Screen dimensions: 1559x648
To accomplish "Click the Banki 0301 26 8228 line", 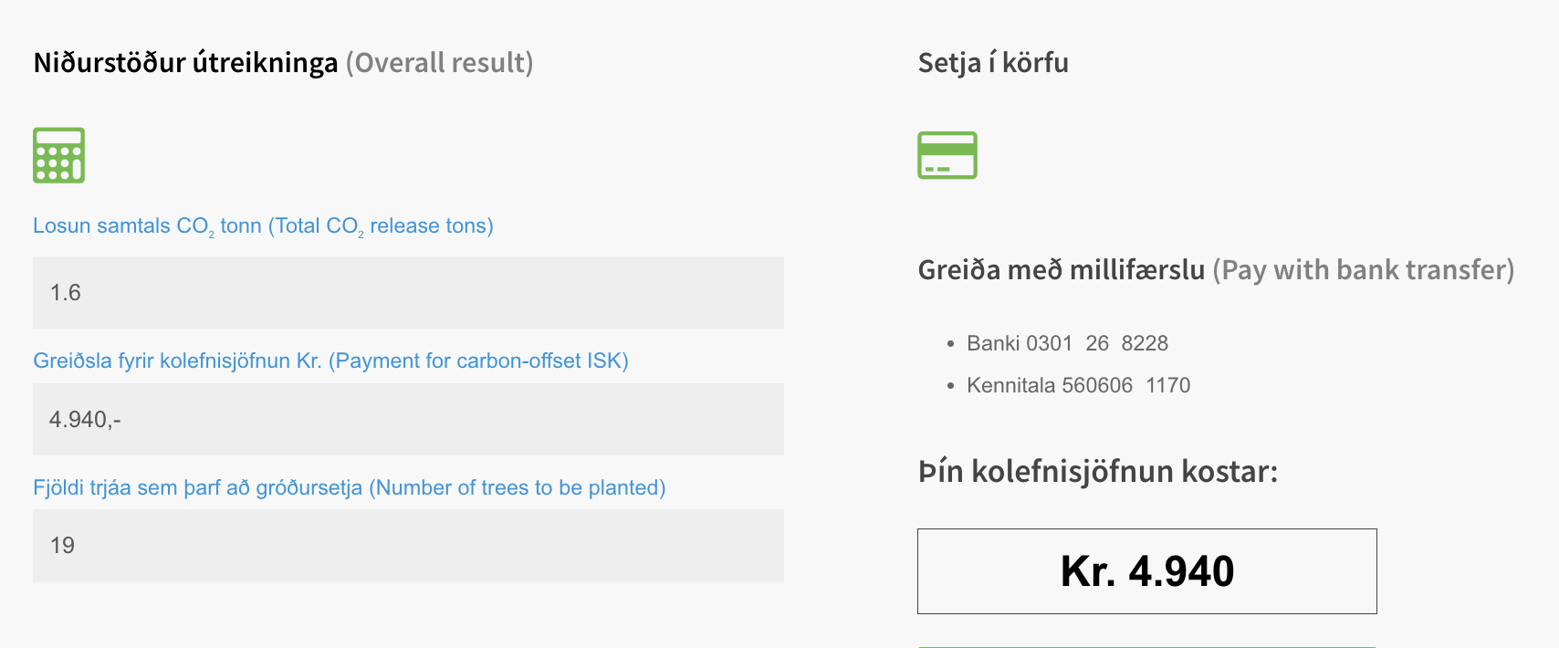I will click(1067, 343).
